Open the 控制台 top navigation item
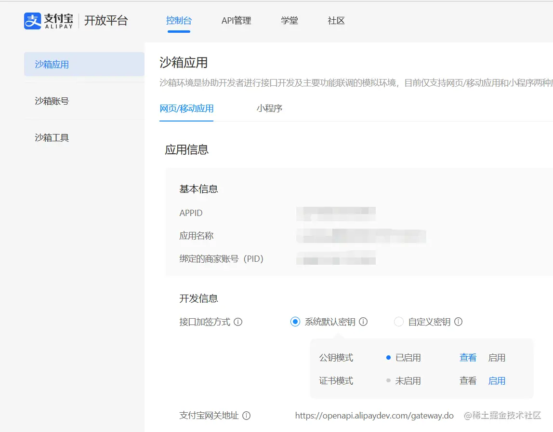Screen dimensions: 553x432 point(179,21)
